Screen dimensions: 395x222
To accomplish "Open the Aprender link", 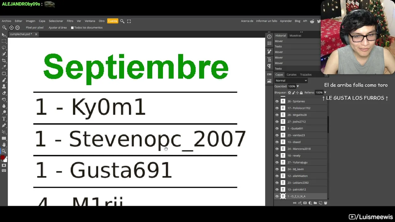I will tap(286, 21).
